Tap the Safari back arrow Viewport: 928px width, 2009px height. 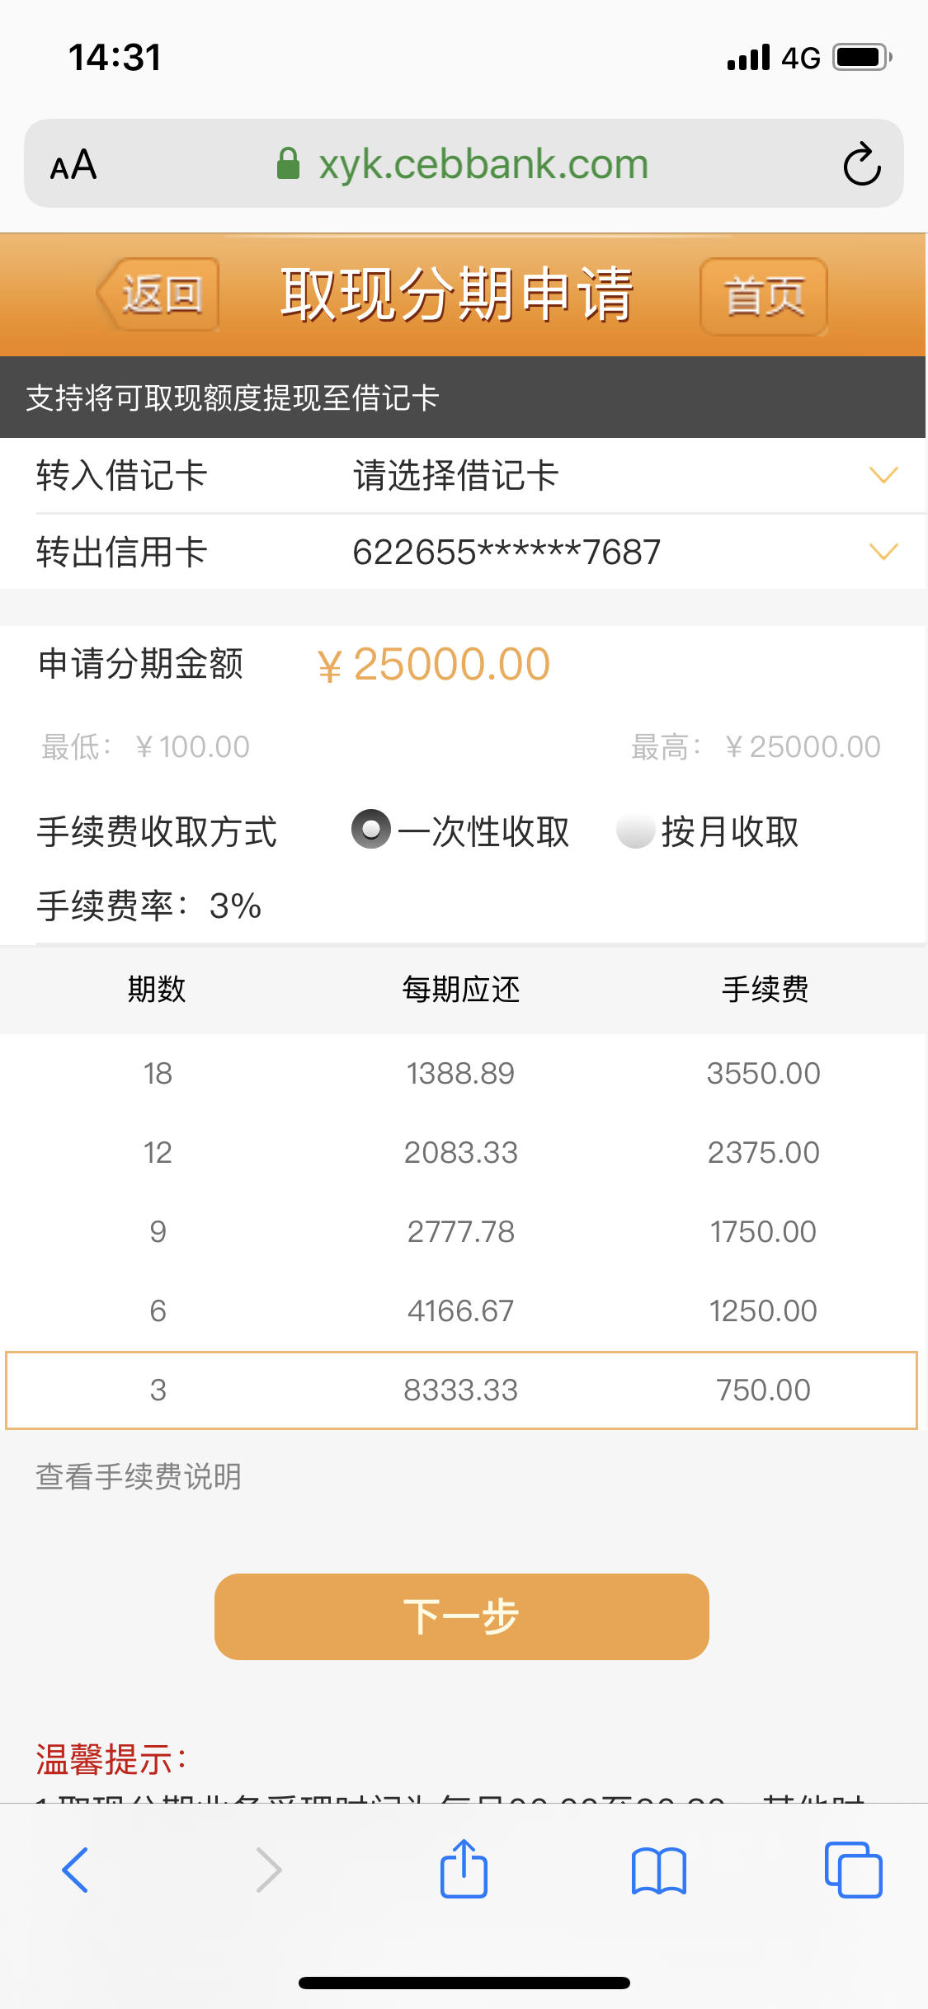(75, 1870)
